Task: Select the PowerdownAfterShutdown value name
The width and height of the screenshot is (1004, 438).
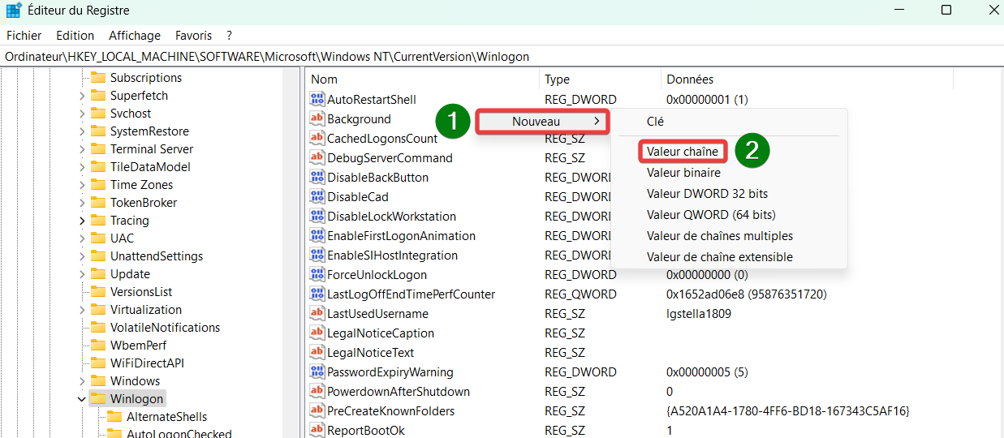Action: [398, 392]
